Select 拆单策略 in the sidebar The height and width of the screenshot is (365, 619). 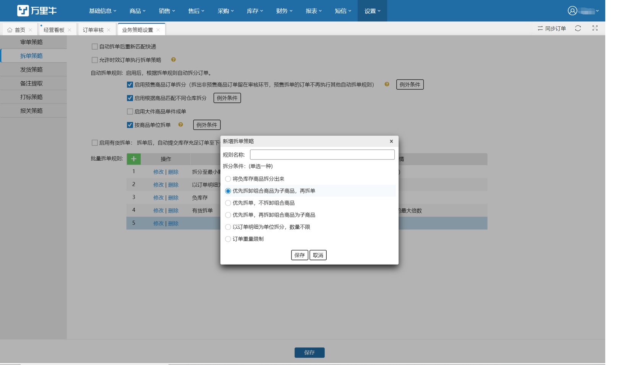[x=33, y=56]
